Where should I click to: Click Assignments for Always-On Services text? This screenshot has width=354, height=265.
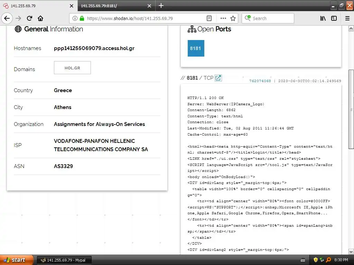click(x=99, y=124)
